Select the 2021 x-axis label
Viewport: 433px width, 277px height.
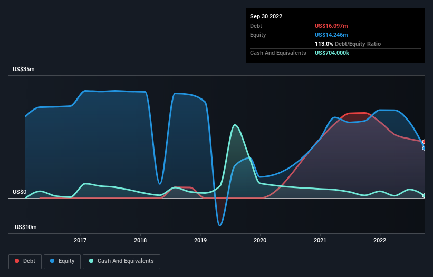click(320, 240)
